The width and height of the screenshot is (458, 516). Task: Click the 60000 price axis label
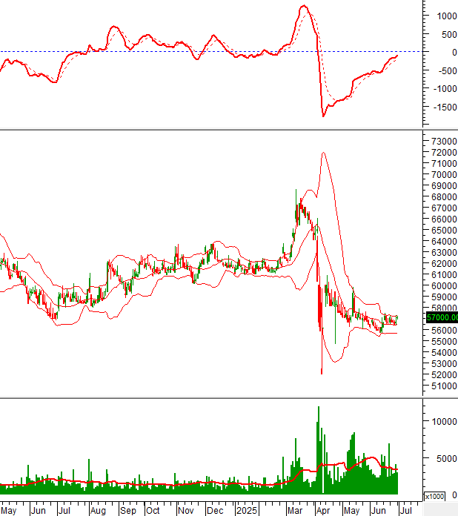[444, 286]
